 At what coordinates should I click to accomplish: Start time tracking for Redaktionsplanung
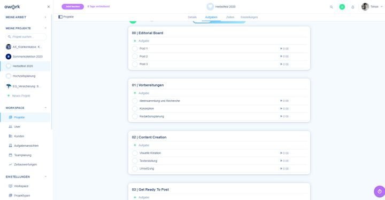tap(281, 116)
